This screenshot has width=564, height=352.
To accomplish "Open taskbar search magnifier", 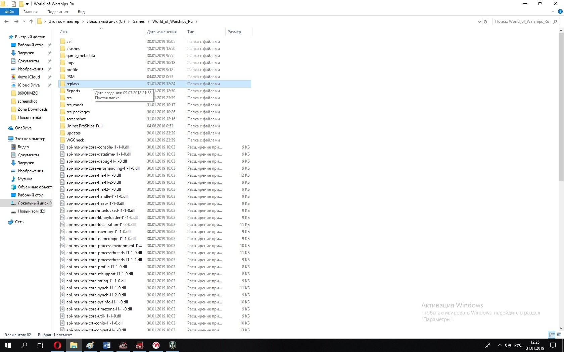I will point(24,345).
